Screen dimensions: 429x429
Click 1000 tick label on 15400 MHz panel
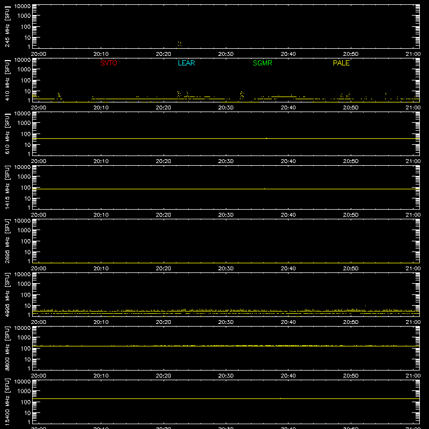click(24, 391)
